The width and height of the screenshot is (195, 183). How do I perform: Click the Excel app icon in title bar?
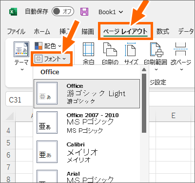point(13,12)
